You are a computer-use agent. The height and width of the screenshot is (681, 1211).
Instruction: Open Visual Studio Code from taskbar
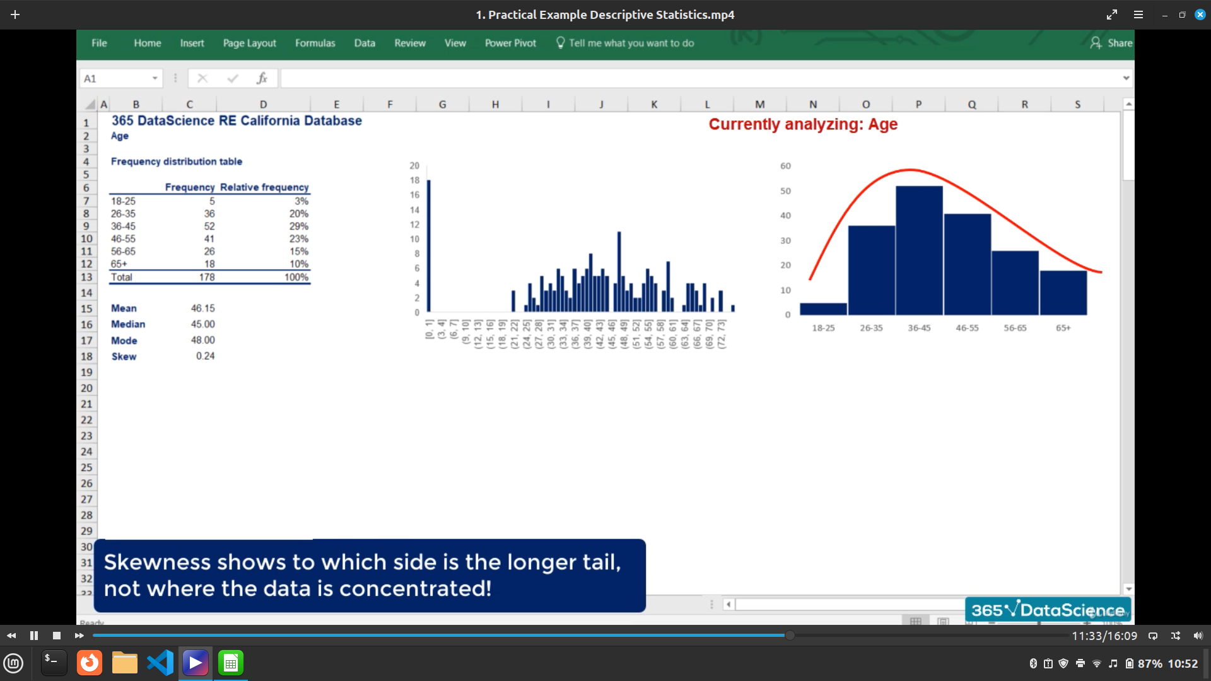click(x=160, y=663)
